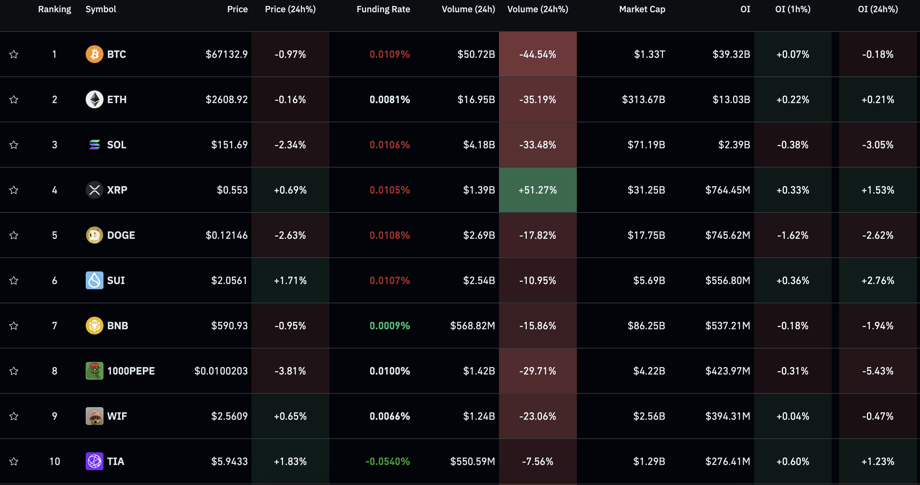The width and height of the screenshot is (920, 485).
Task: Toggle favorite star for BTC row
Action: pyautogui.click(x=14, y=54)
